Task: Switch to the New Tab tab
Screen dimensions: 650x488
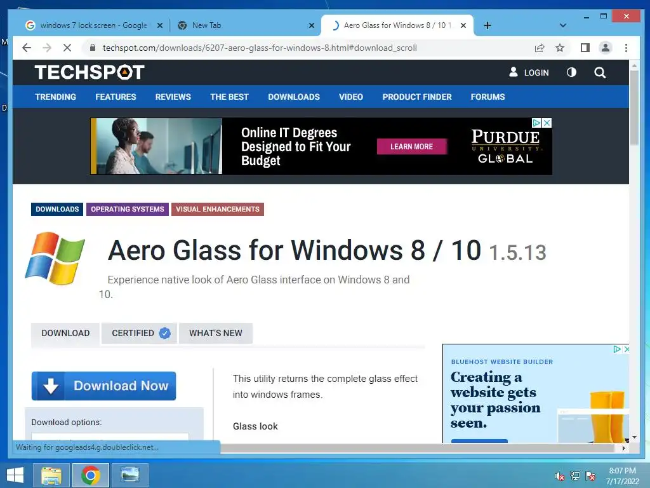Action: [244, 25]
